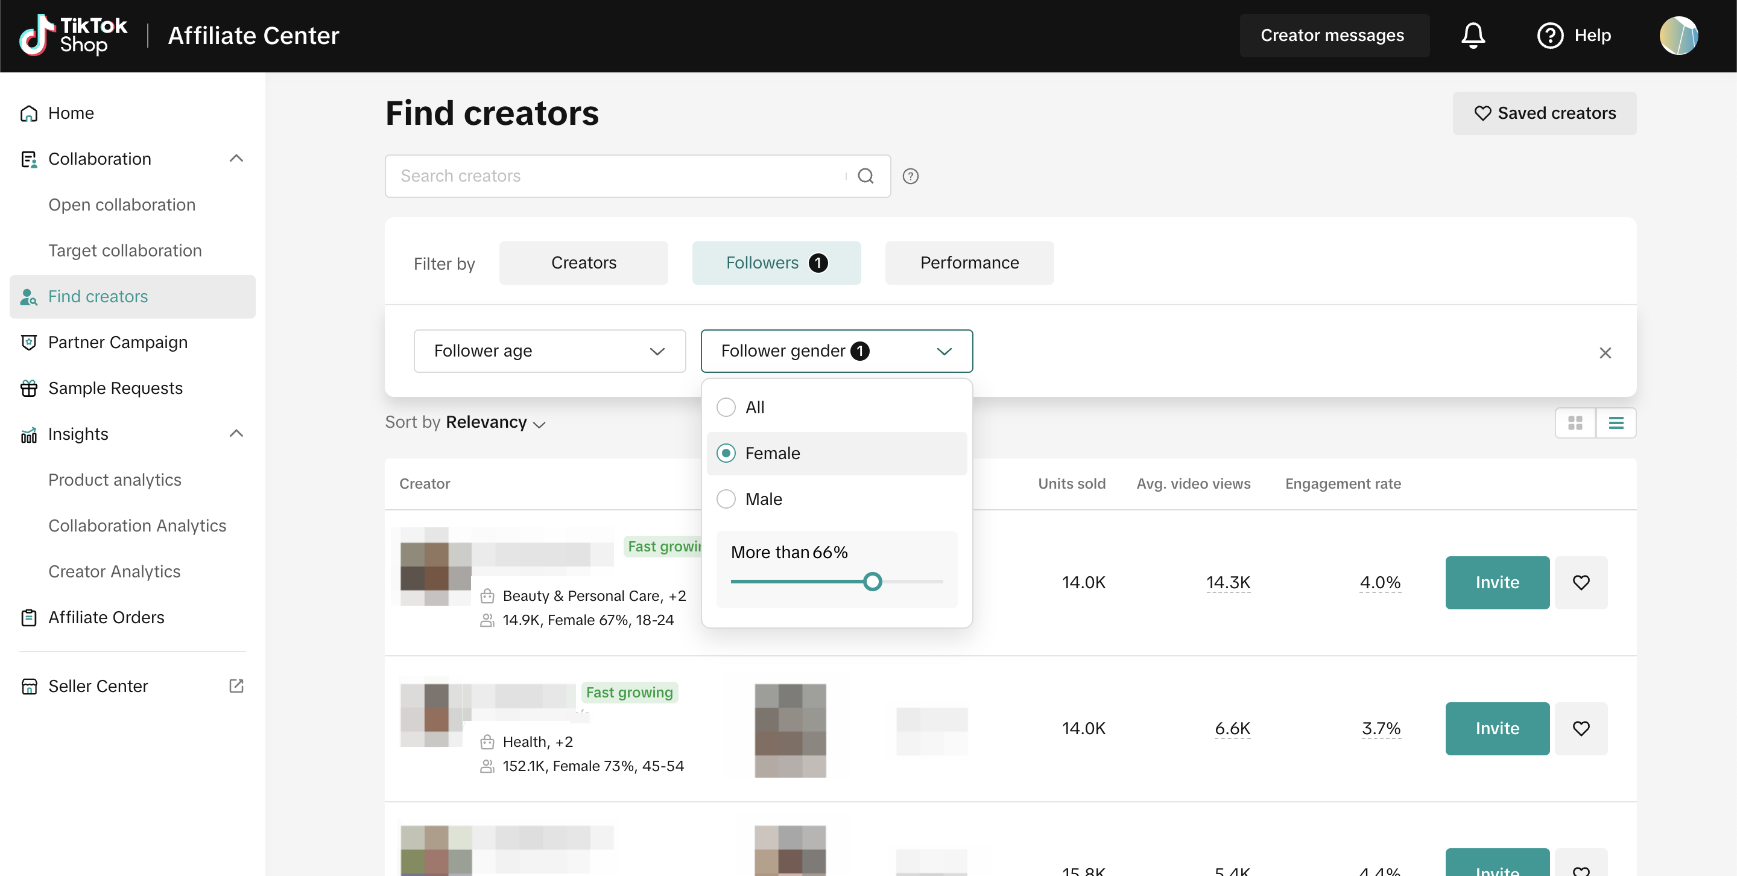Invite the Health category creator
Image resolution: width=1737 pixels, height=876 pixels.
1497,728
